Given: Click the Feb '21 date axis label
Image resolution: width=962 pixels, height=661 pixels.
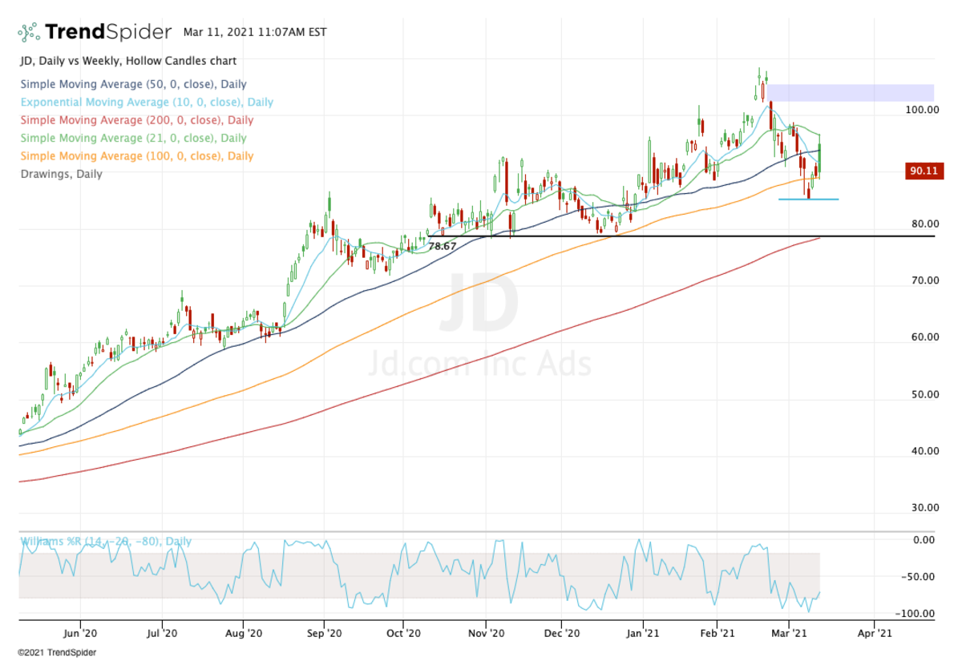Looking at the screenshot, I should click(x=717, y=632).
